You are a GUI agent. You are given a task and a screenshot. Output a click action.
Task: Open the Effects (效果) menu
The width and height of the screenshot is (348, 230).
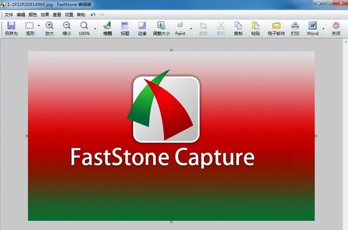click(45, 15)
